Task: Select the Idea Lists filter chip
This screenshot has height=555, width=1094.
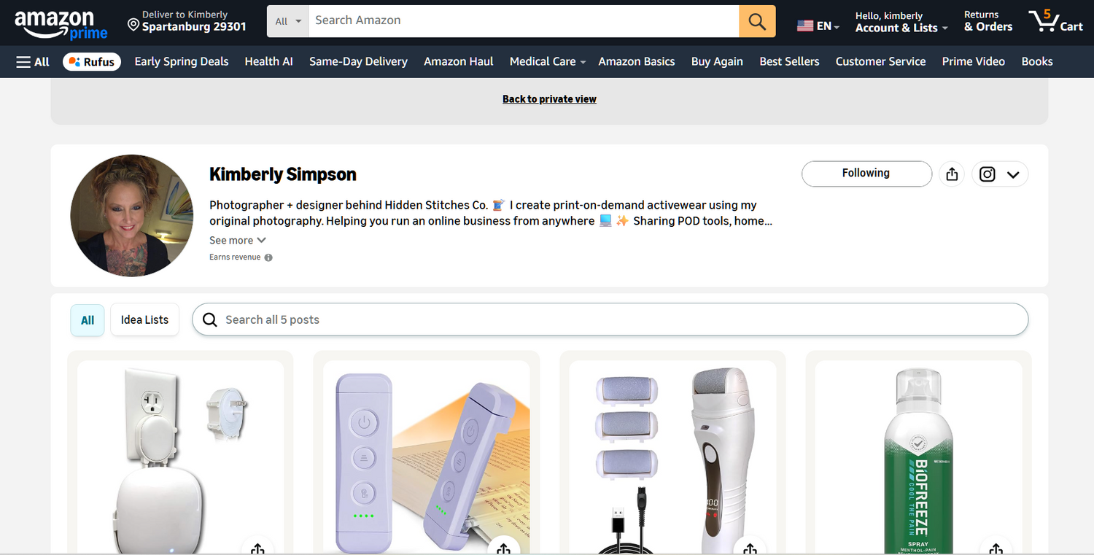Action: click(144, 320)
